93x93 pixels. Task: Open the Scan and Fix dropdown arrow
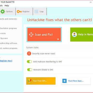click(x=58, y=39)
